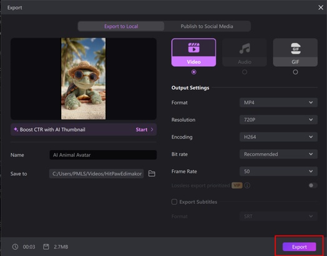Click the Name field containing AI Animal Avatar
This screenshot has height=256, width=327.
[x=103, y=155]
